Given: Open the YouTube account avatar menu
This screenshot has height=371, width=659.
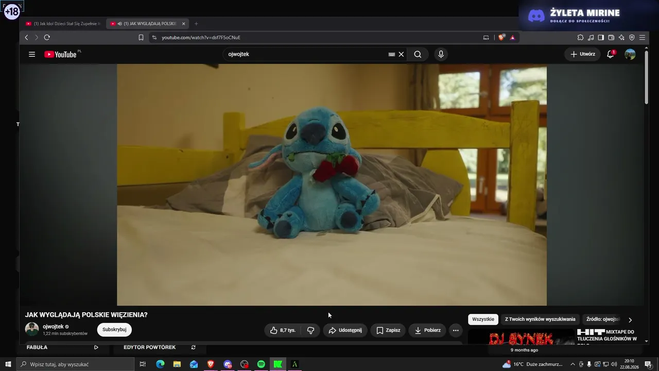Looking at the screenshot, I should (630, 54).
